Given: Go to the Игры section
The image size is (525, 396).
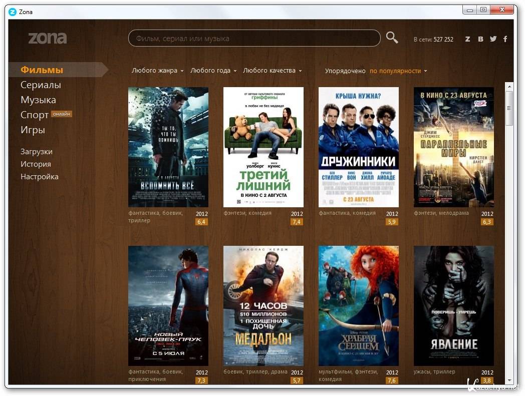Looking at the screenshot, I should click(x=33, y=130).
